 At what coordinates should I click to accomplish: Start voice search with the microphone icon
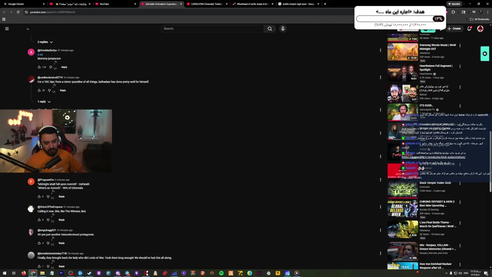click(x=283, y=28)
